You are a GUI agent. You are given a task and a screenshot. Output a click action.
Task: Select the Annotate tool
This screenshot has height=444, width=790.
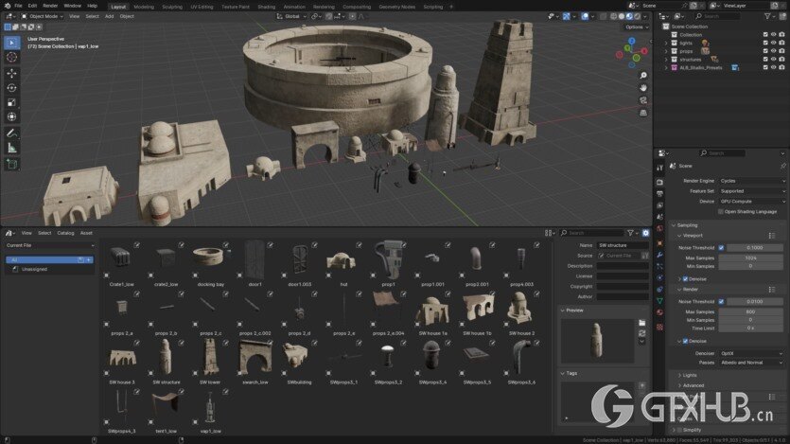coord(12,133)
